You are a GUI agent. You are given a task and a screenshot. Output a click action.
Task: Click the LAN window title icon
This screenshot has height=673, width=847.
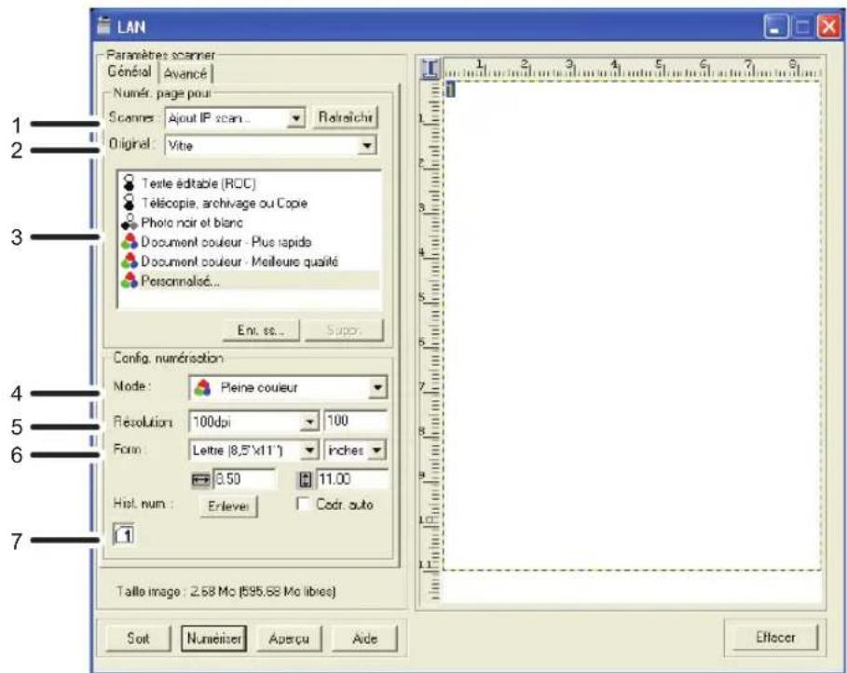pos(104,25)
